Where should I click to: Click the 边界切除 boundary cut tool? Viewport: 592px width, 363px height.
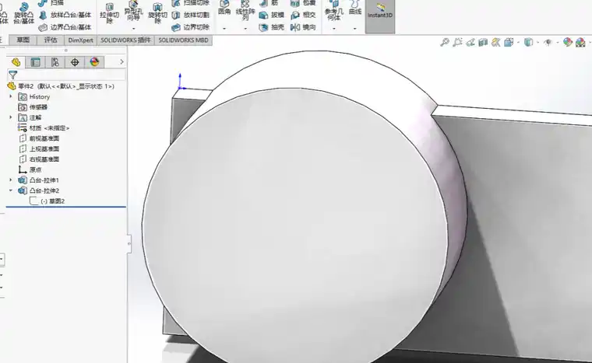click(191, 27)
